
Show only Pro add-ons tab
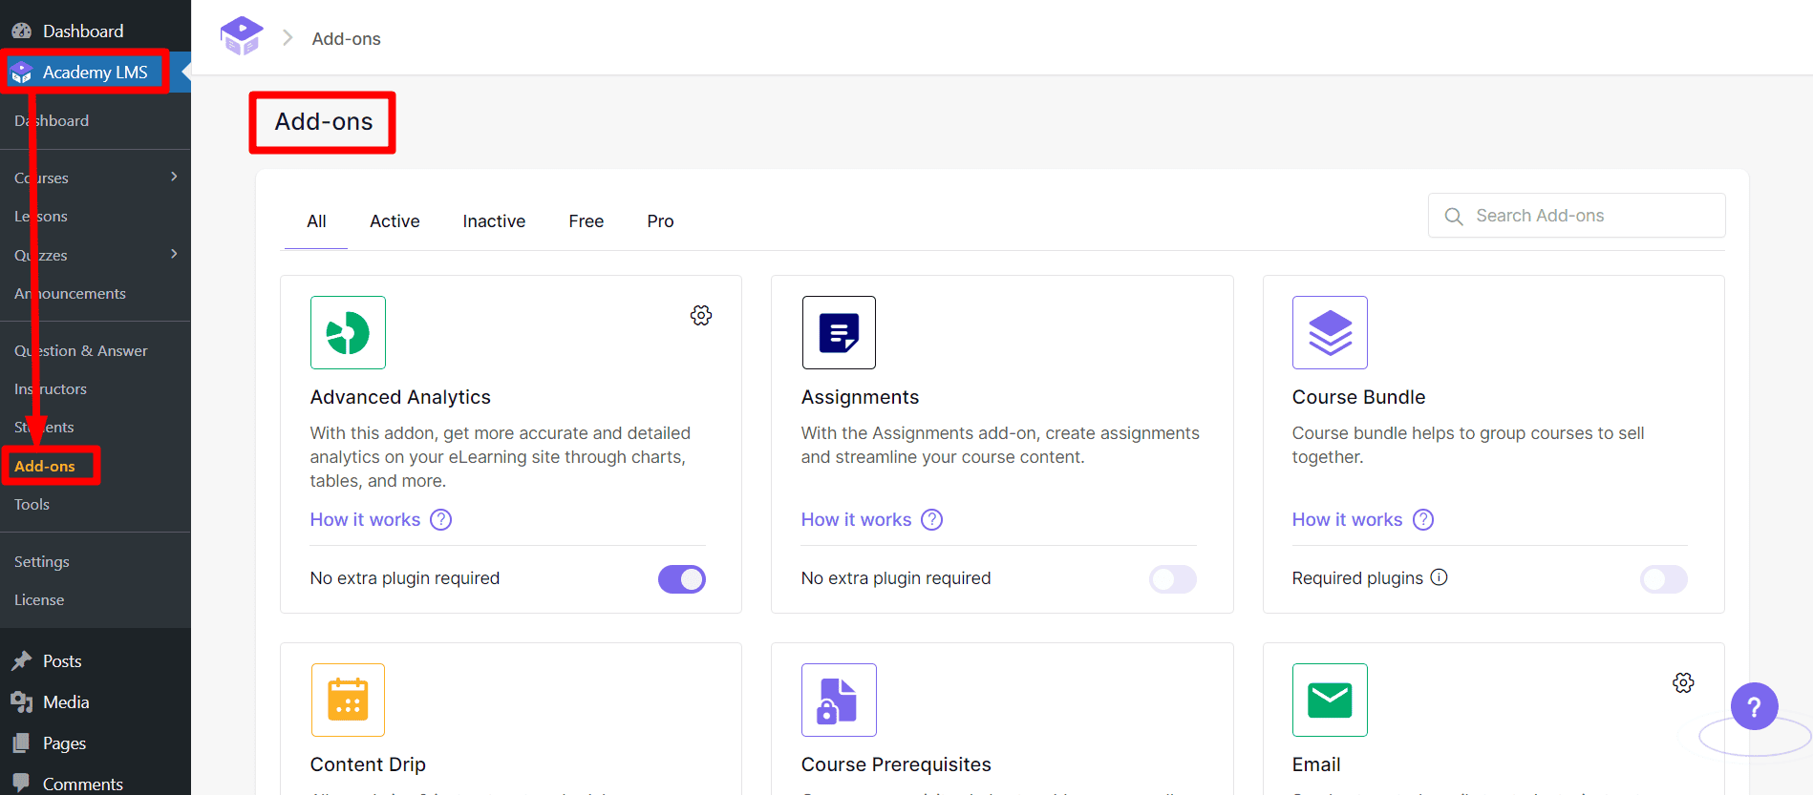[x=660, y=221]
